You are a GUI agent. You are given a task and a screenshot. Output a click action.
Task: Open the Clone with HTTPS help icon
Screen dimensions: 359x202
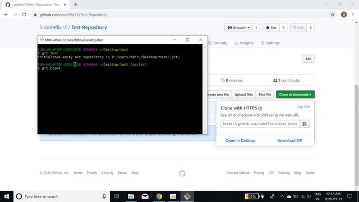pos(260,108)
